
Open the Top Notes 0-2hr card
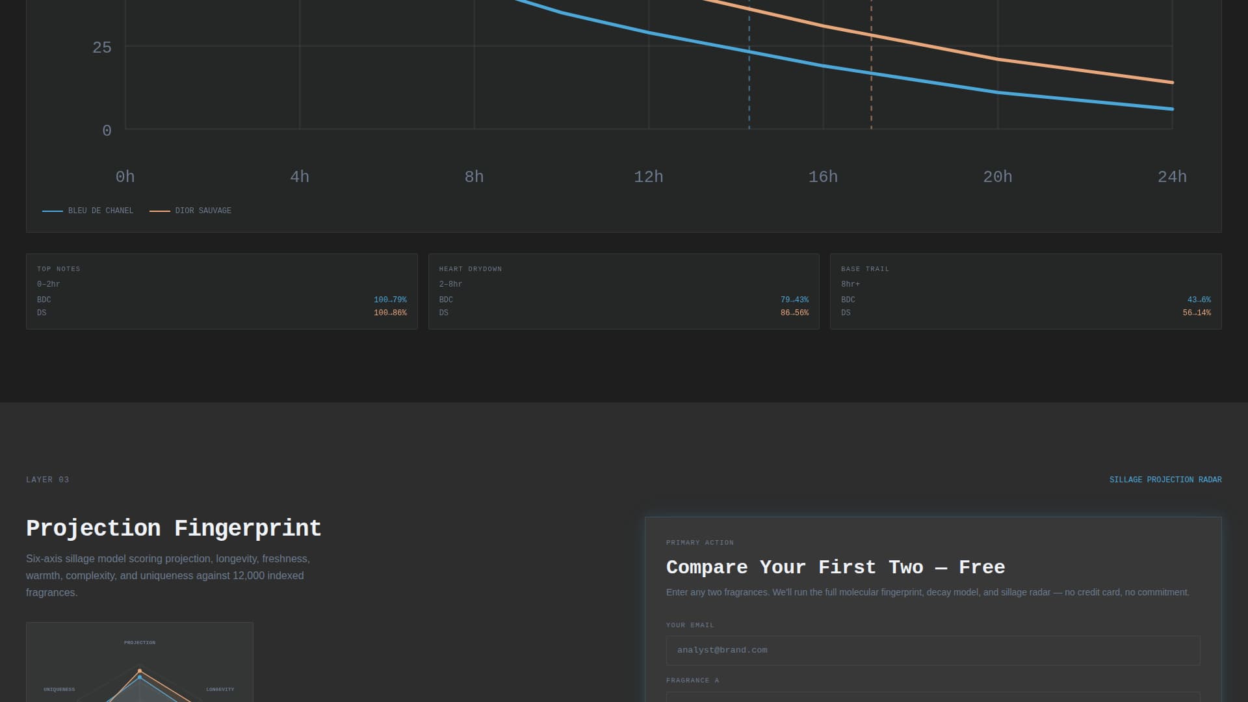point(222,291)
